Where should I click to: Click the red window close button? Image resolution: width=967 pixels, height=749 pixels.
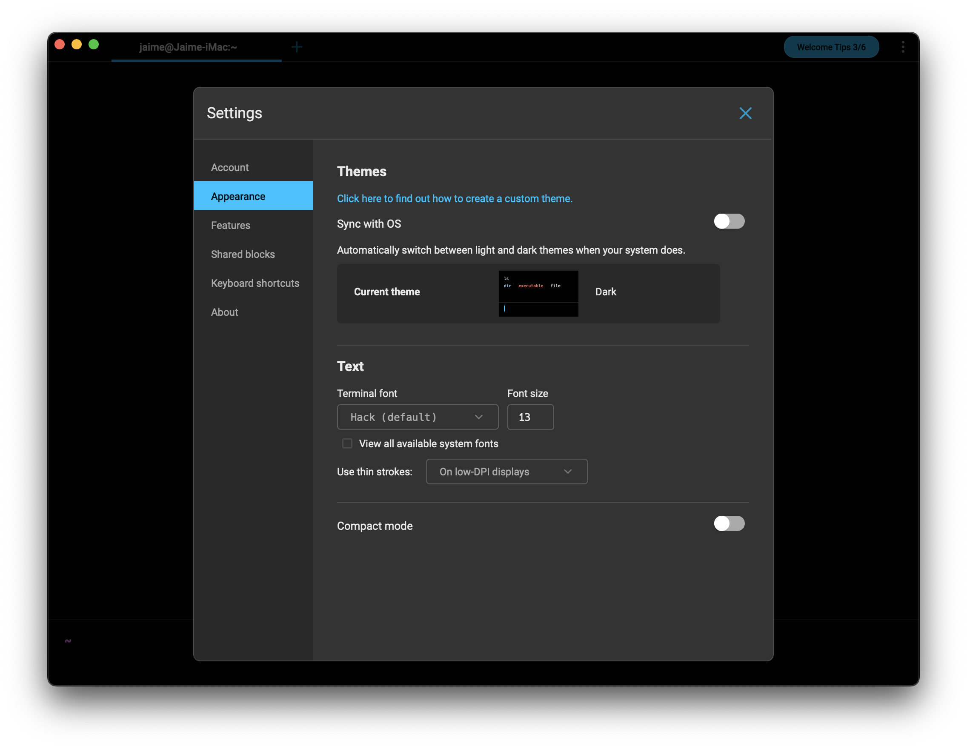[x=60, y=44]
